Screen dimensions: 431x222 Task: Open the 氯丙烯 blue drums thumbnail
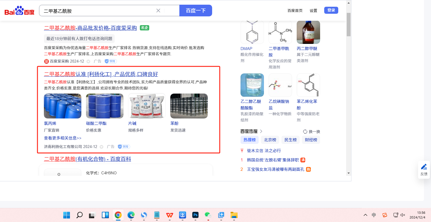pos(63,106)
